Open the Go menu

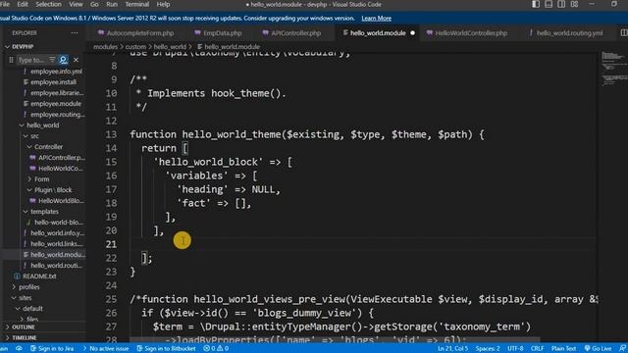tap(94, 4)
